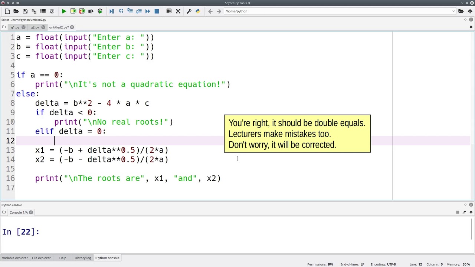The height and width of the screenshot is (267, 475).
Task: Step into function in the debugger
Action: pyautogui.click(x=130, y=11)
